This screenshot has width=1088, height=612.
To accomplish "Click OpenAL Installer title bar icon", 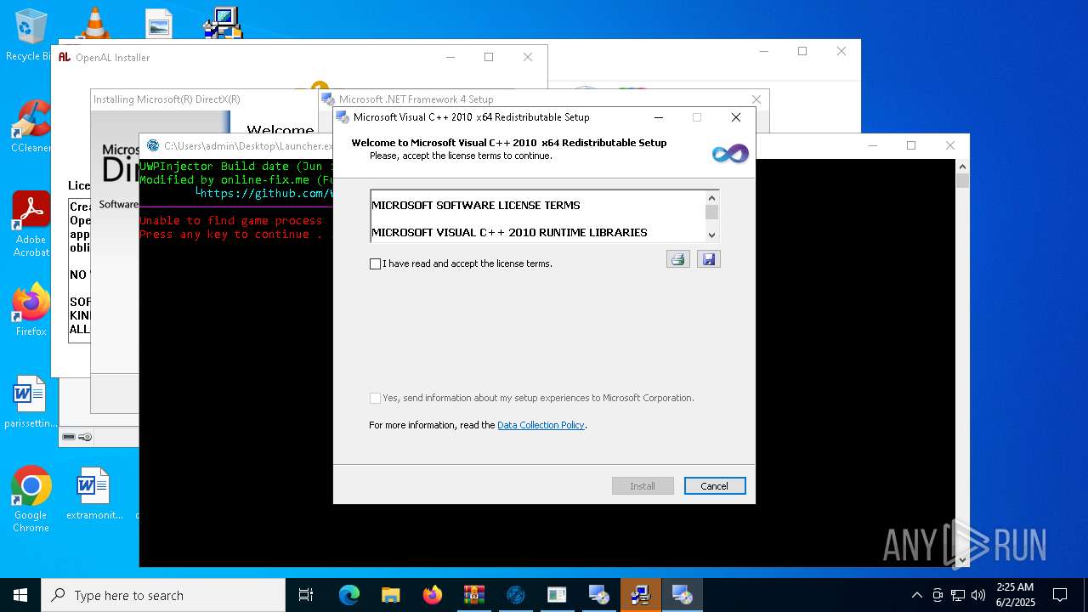I will click(65, 57).
